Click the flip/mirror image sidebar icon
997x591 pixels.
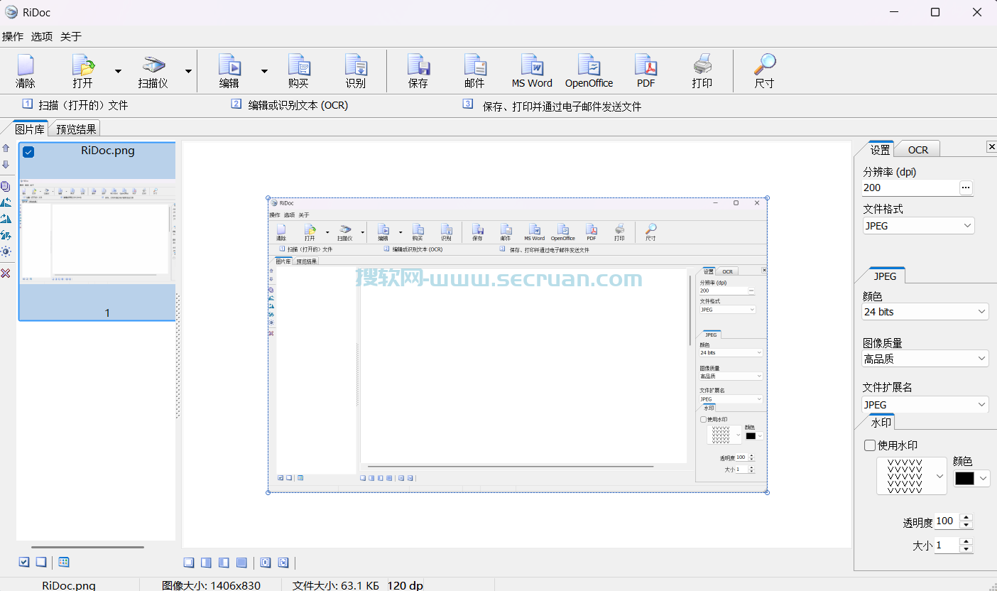(x=6, y=235)
